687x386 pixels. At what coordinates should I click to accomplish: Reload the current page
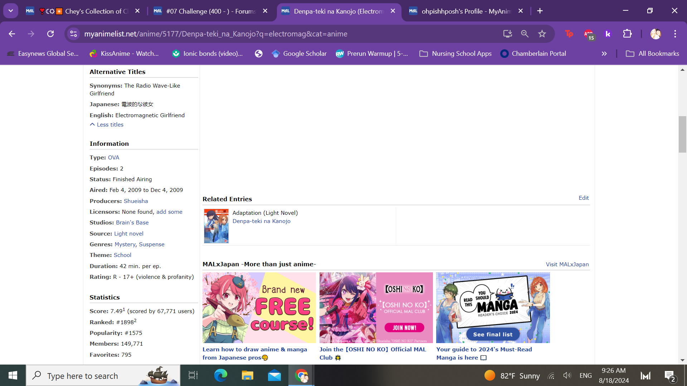(50, 34)
